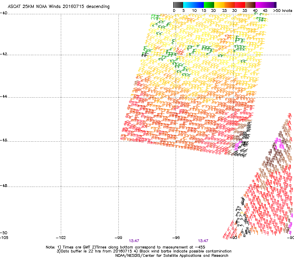294x258 pixels.
Task: Click the '20' label under the color scale
Action: click(213, 11)
